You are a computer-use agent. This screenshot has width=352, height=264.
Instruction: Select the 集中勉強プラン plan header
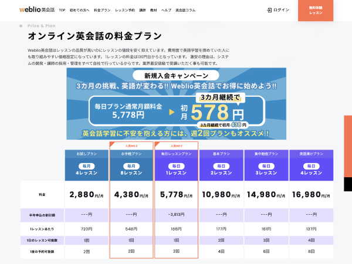(x=266, y=164)
